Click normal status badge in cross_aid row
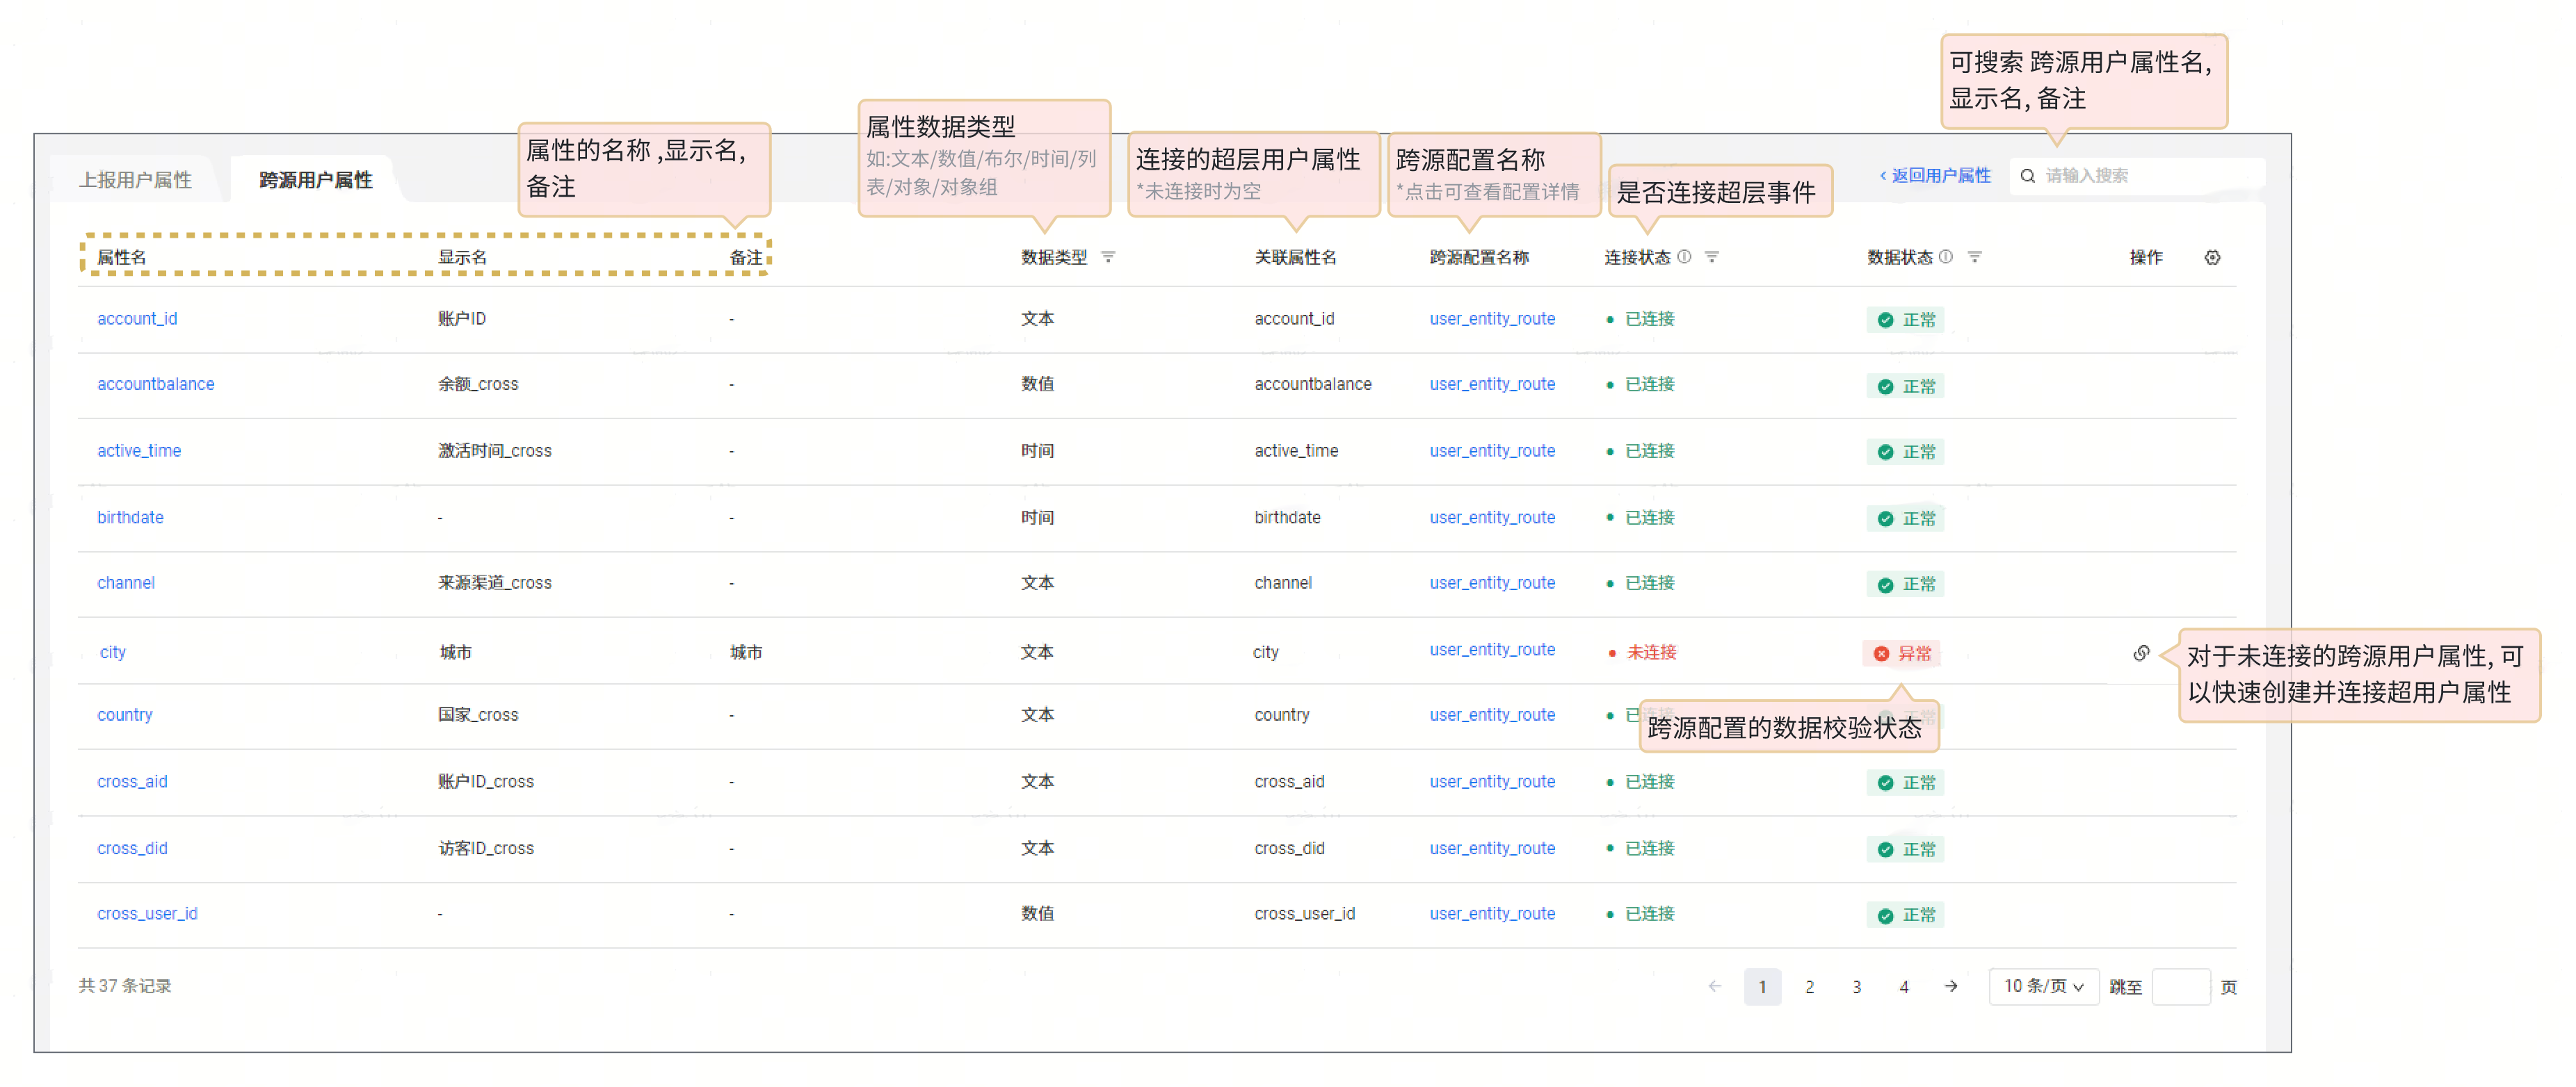 1906,783
